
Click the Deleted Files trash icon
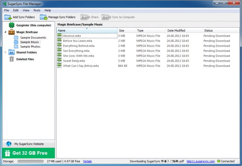point(12,59)
